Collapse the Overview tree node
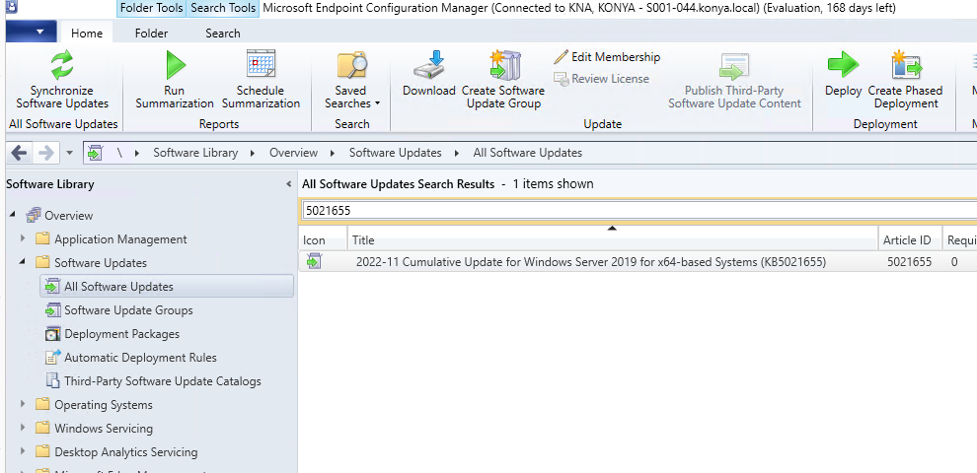The width and height of the screenshot is (977, 473). 13,216
